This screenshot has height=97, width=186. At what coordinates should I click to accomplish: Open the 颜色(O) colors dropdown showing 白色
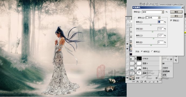(x=153, y=18)
